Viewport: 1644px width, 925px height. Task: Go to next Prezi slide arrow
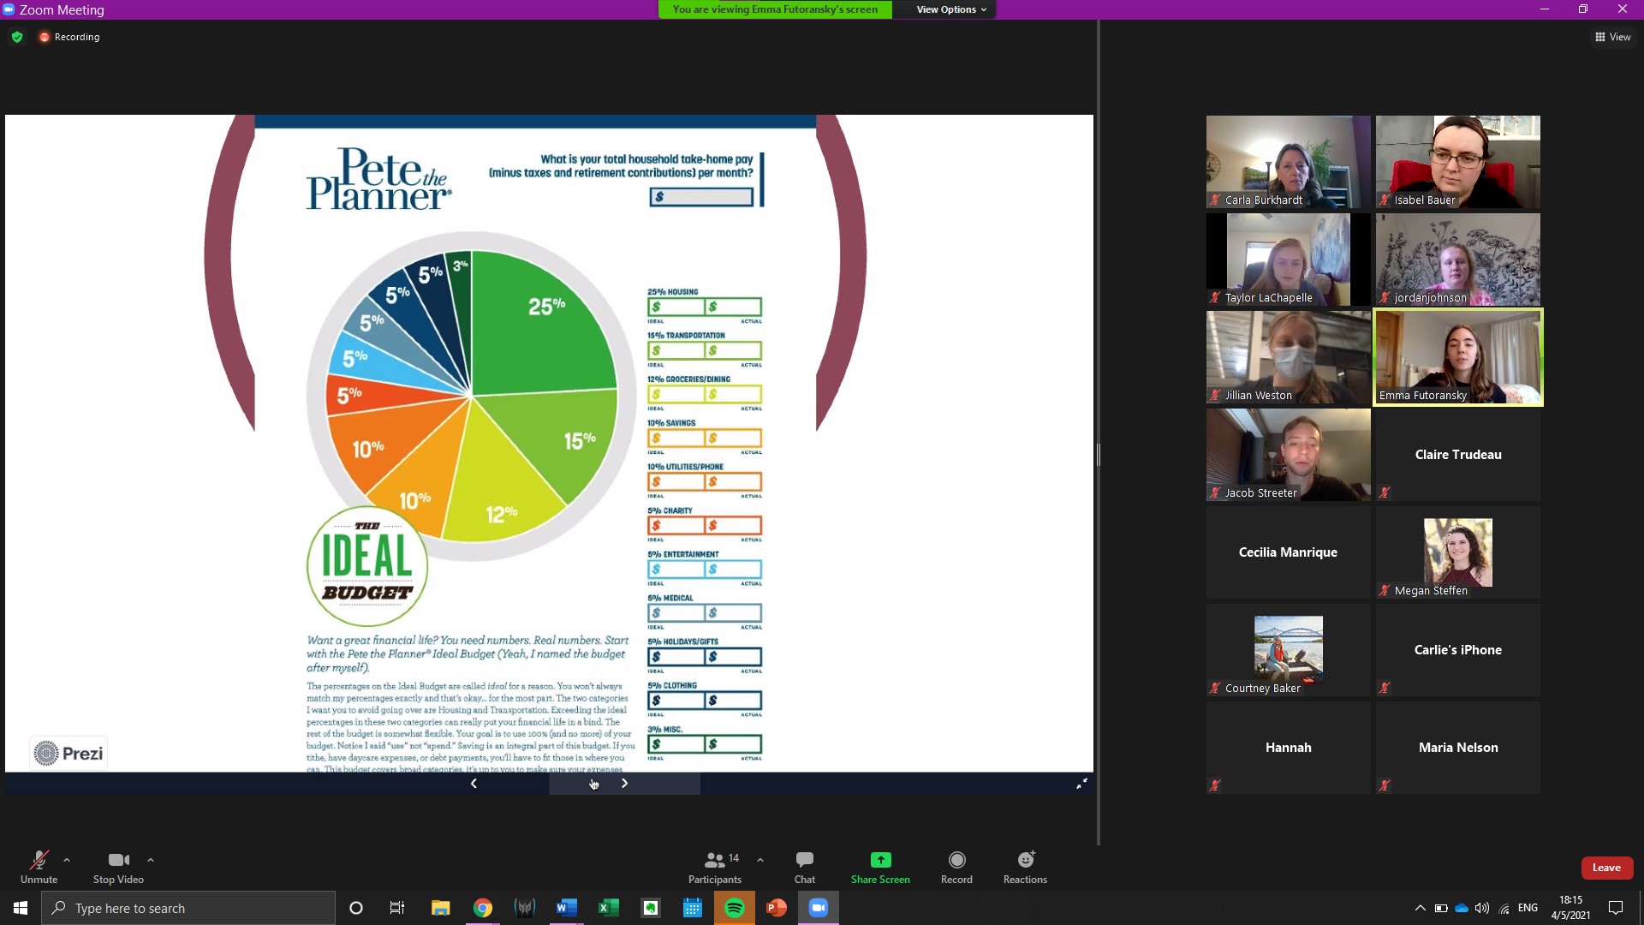pyautogui.click(x=624, y=783)
